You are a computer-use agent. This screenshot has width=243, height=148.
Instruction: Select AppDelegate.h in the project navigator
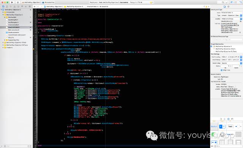click(x=13, y=20)
